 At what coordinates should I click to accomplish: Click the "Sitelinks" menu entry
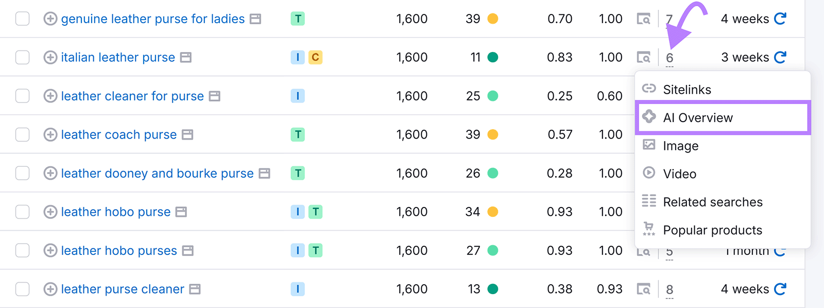point(688,89)
